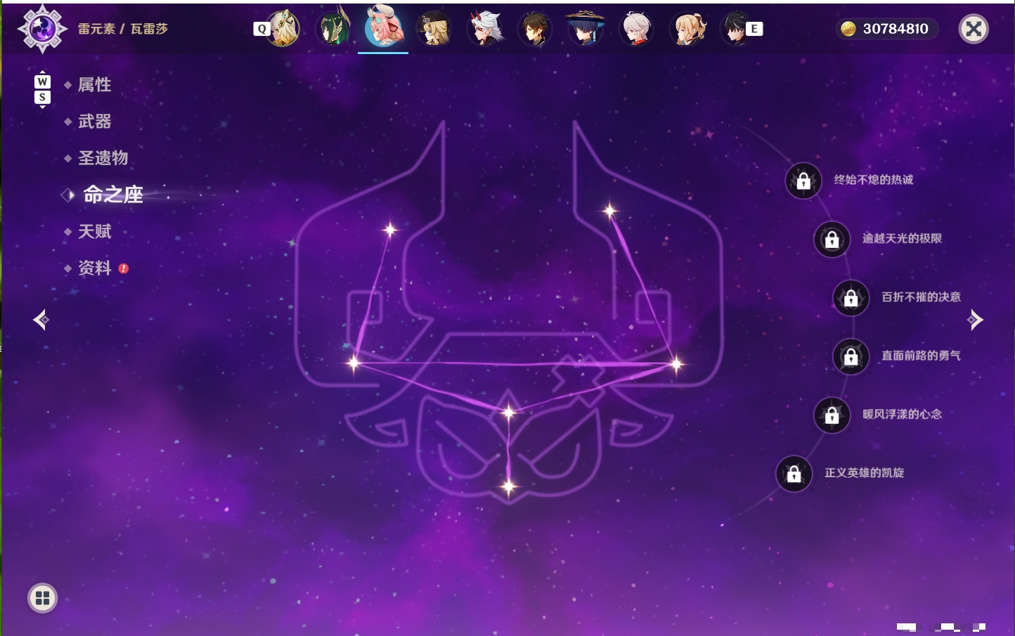The image size is (1015, 636).
Task: Select the green-haired character avatar
Action: [334, 28]
